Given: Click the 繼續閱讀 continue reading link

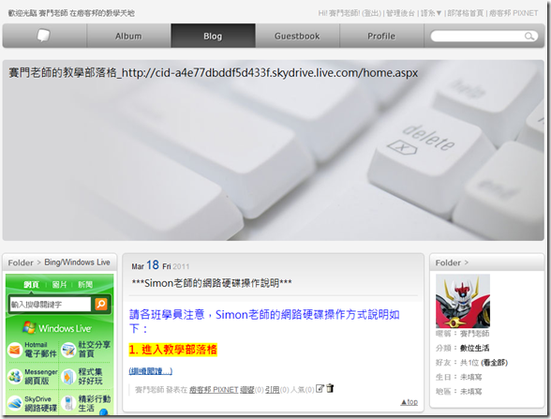Looking at the screenshot, I should pyautogui.click(x=150, y=371).
